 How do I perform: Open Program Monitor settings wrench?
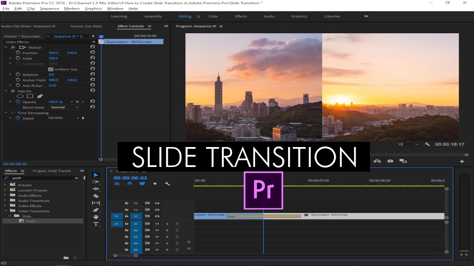427,144
